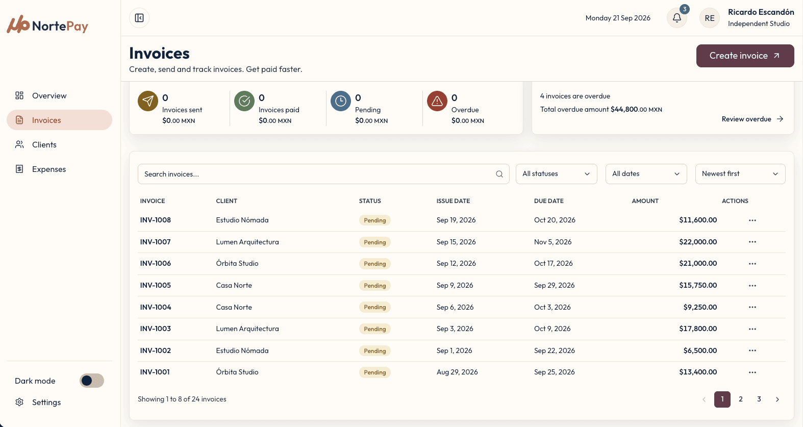Open actions menu for INV-1004
This screenshot has width=803, height=427.
pos(752,307)
